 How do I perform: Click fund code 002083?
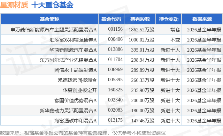(x=115, y=110)
